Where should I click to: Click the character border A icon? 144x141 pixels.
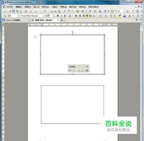pos(138,11)
